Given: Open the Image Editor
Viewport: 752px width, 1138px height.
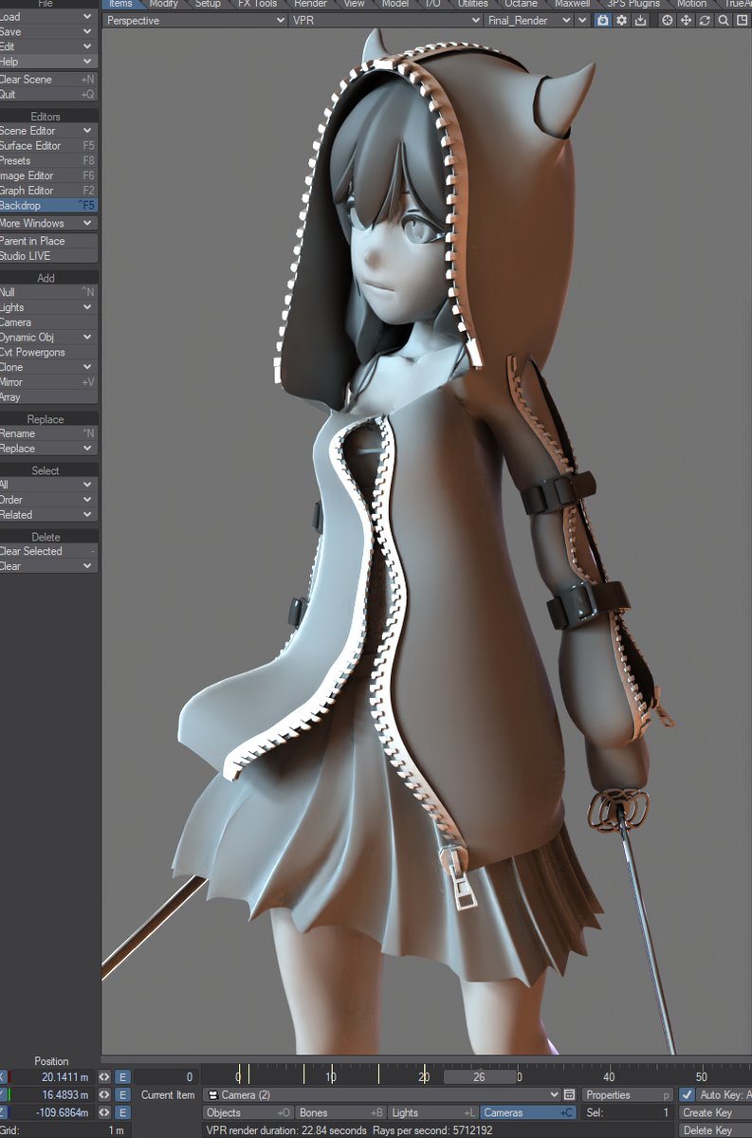Looking at the screenshot, I should coord(47,175).
